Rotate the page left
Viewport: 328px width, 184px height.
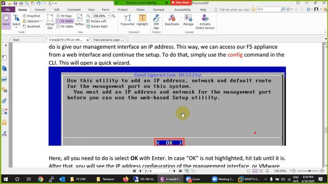pyautogui.click(x=96, y=21)
